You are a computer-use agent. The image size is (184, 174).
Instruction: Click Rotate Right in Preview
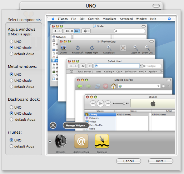(92, 49)
